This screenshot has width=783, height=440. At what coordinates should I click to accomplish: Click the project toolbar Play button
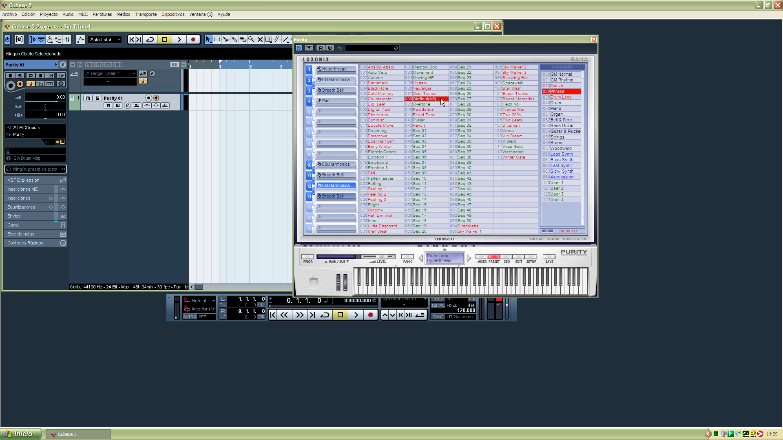pyautogui.click(x=179, y=40)
